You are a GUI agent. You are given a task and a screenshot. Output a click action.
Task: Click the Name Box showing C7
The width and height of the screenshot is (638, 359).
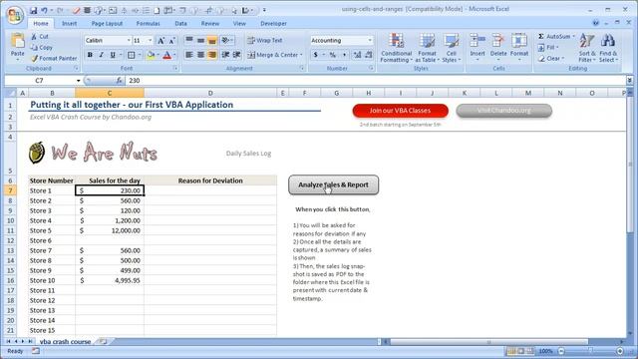[39, 81]
